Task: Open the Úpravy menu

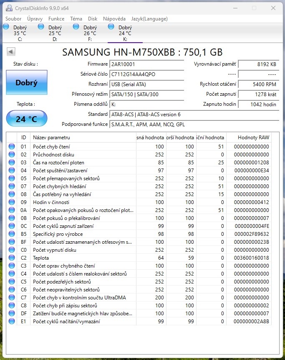Action: pyautogui.click(x=35, y=18)
